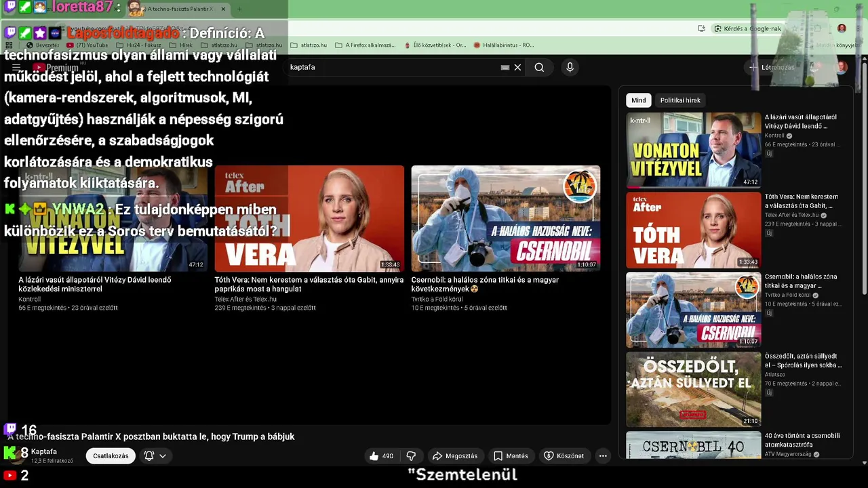
Task: Click the browser profile avatar icon
Action: 842,28
